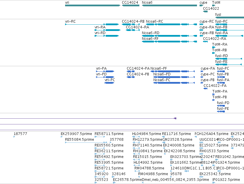Select the vri gene bar
The width and height of the screenshot is (244, 184).
tap(93, 5)
